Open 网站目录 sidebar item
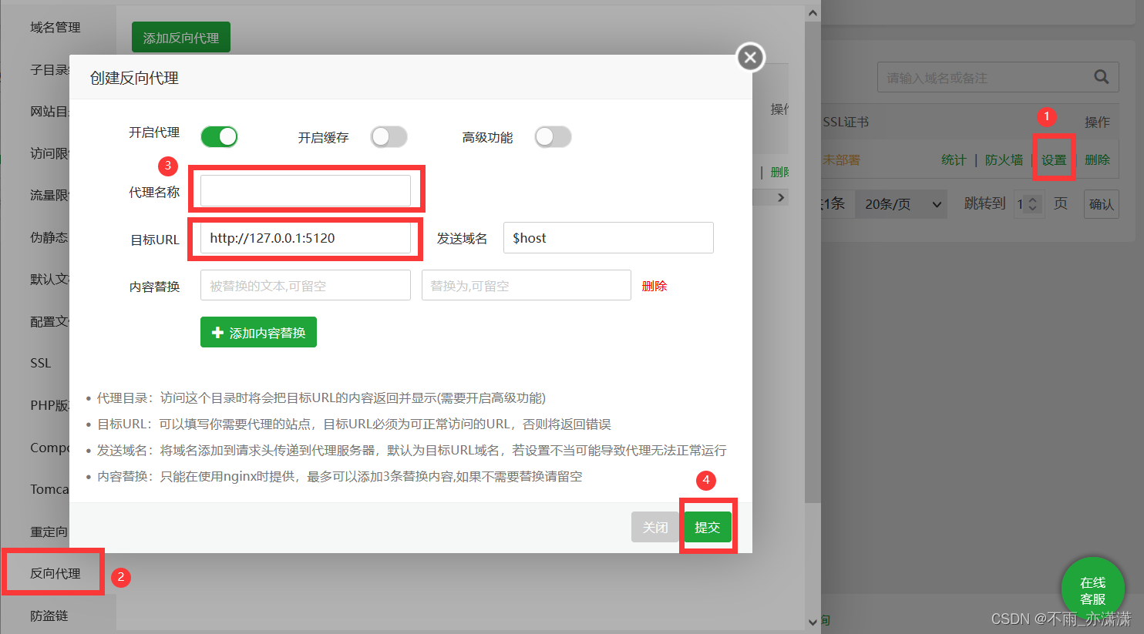Screen dimensions: 1144x634 click(49, 111)
